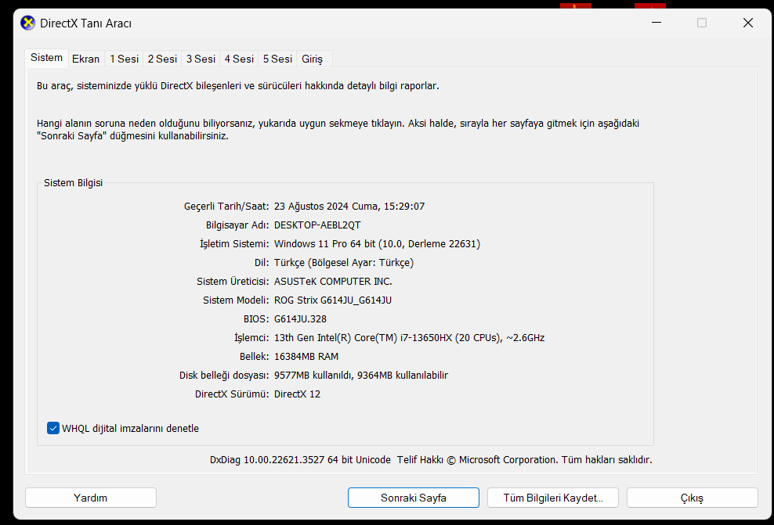The width and height of the screenshot is (774, 525).
Task: Click the Bilgisayar Adı label
Action: [x=237, y=225]
